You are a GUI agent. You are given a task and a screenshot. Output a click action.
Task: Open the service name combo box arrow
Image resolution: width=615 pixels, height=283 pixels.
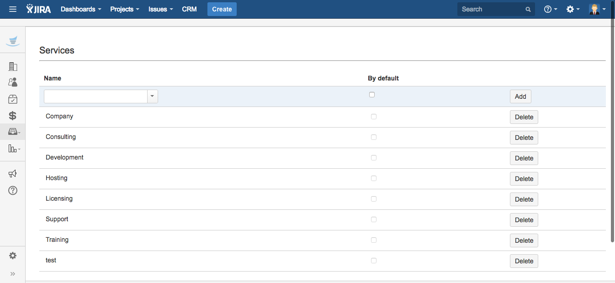click(152, 96)
